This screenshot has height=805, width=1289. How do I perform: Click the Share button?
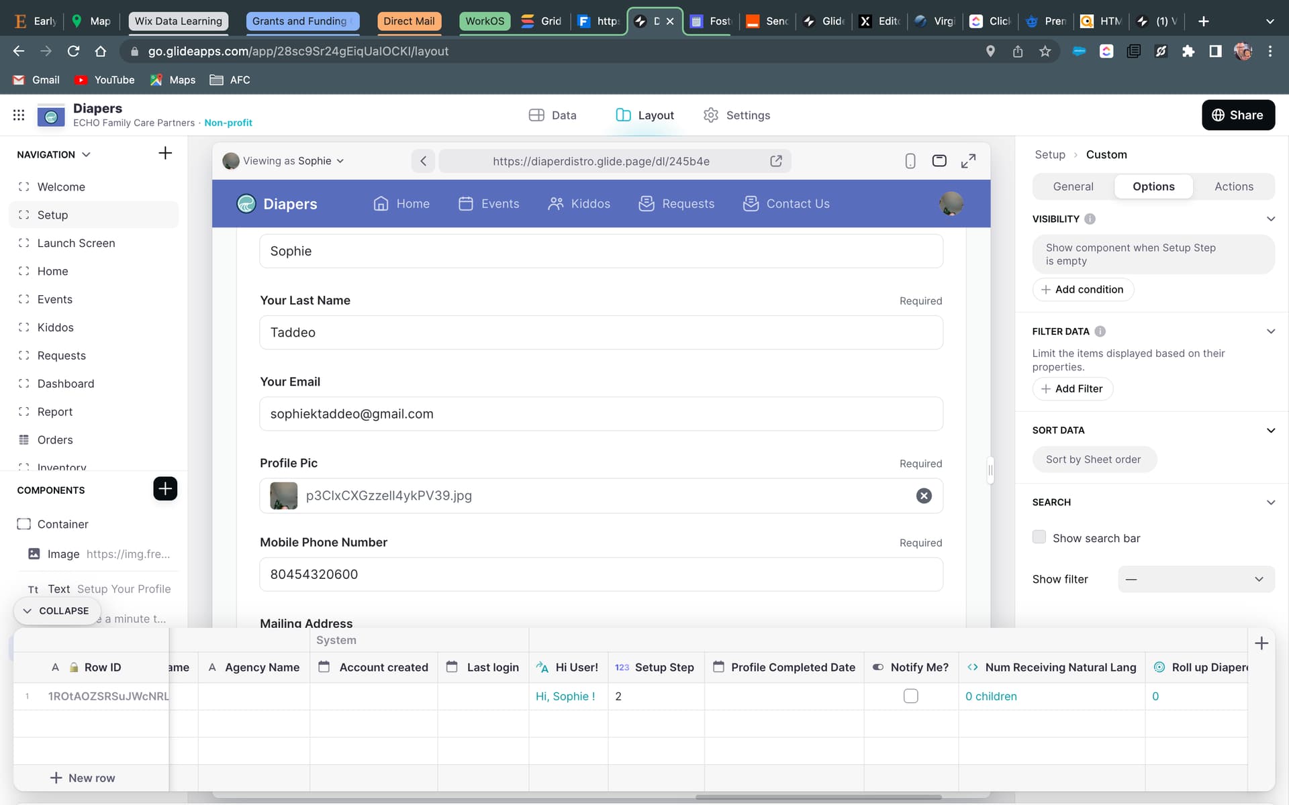(1237, 115)
